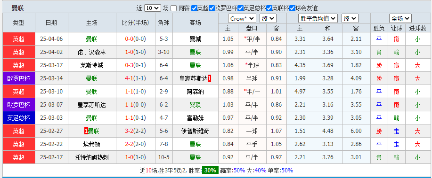Uncheck the 欧罗巴杯 filter checkbox
The width and height of the screenshot is (432, 178).
(212, 8)
